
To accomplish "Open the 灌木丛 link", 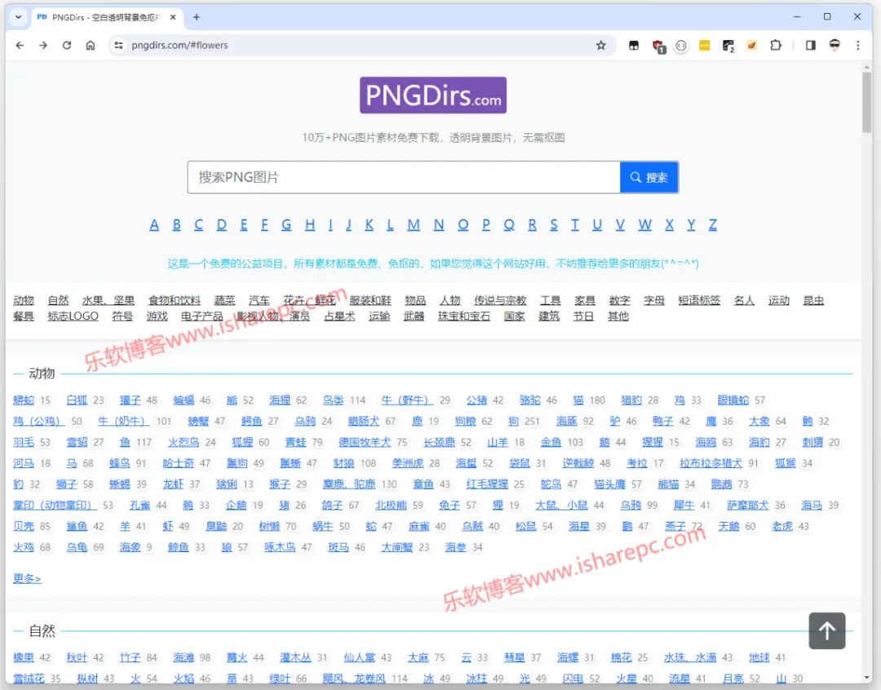I will click(295, 658).
